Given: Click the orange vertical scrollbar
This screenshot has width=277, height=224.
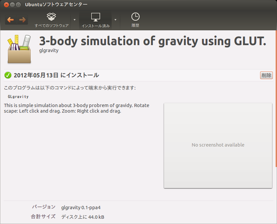Looking at the screenshot, I should click(x=276, y=98).
